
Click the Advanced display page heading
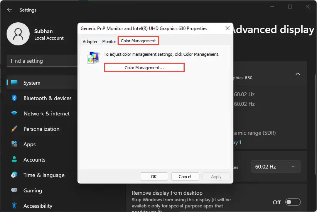click(273, 30)
